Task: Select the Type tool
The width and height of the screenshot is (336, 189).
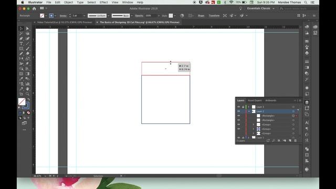Action: [21, 44]
